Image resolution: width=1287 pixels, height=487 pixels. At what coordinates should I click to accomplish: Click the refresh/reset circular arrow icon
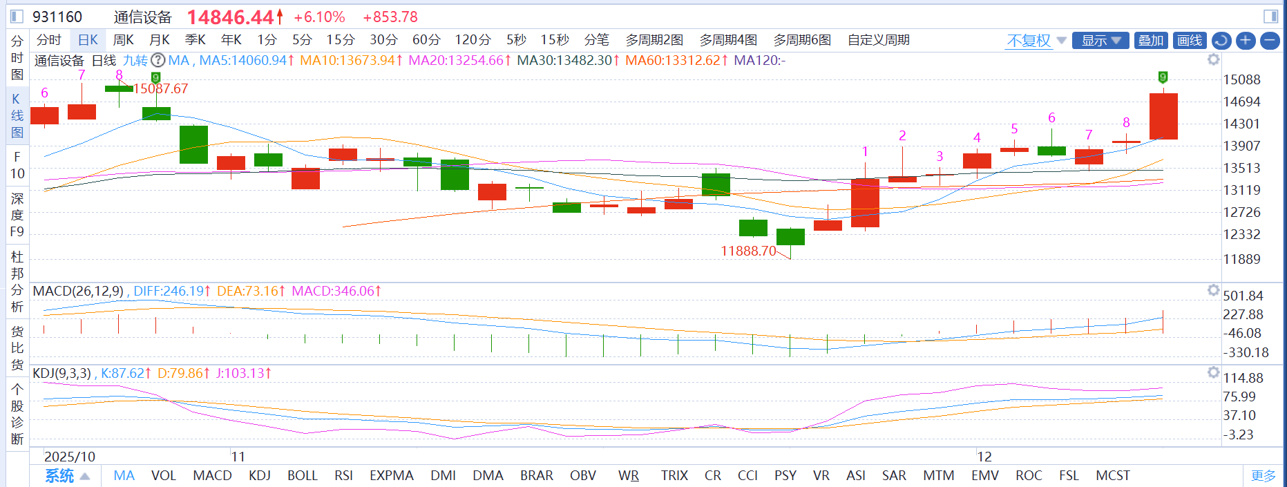pyautogui.click(x=1221, y=41)
